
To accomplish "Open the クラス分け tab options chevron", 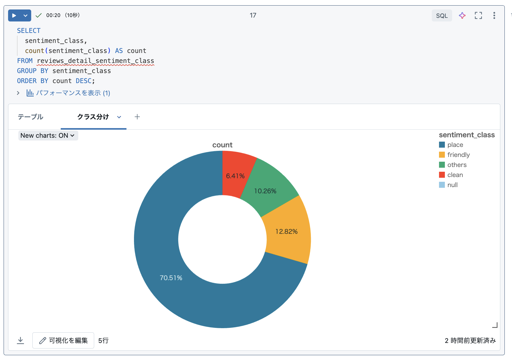I will (119, 117).
